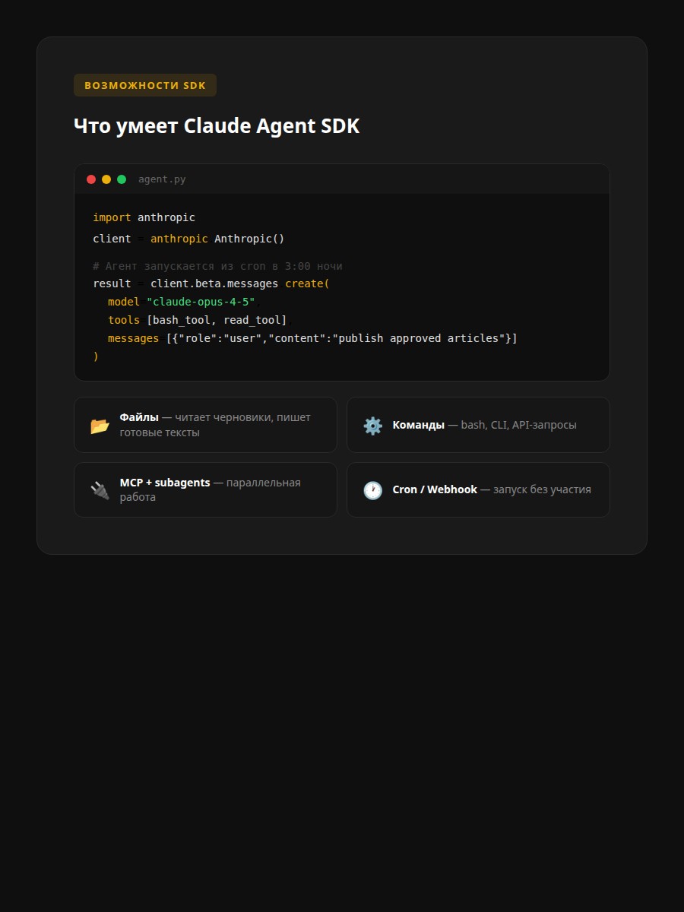Screen dimensions: 684x912
Task: Click the 'messages' keyword in the code
Action: (x=134, y=338)
